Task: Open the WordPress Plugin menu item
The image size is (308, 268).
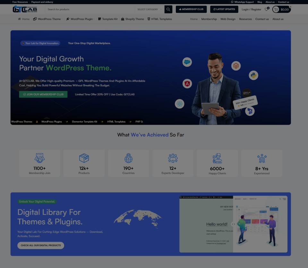Action: [x=80, y=19]
